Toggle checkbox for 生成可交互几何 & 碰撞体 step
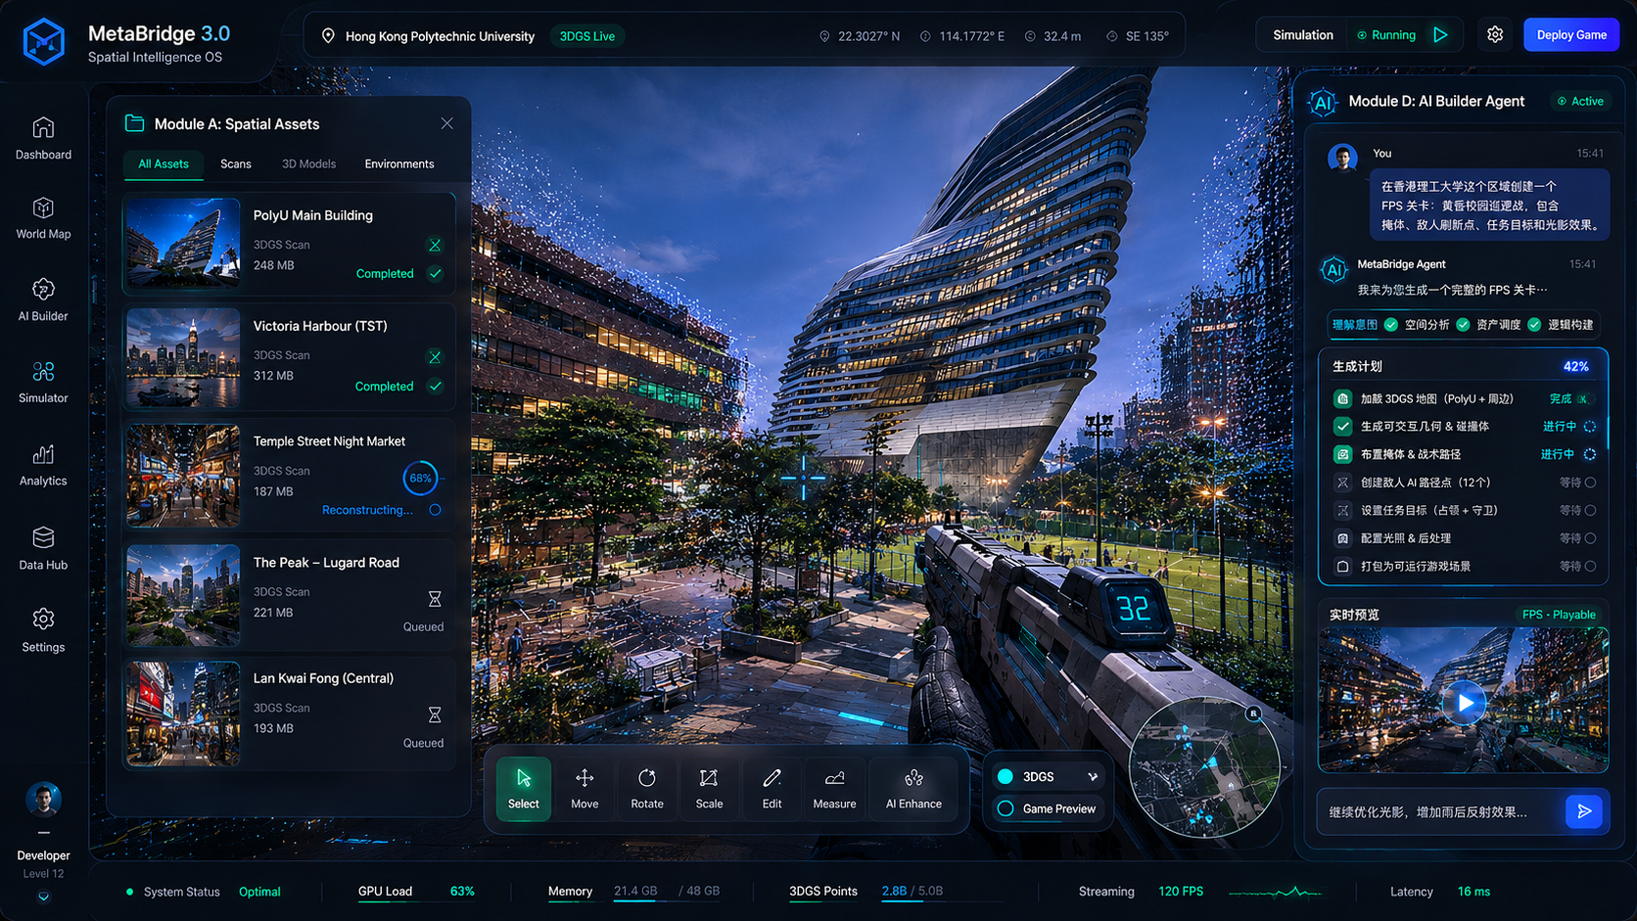The width and height of the screenshot is (1637, 921). tap(1343, 426)
